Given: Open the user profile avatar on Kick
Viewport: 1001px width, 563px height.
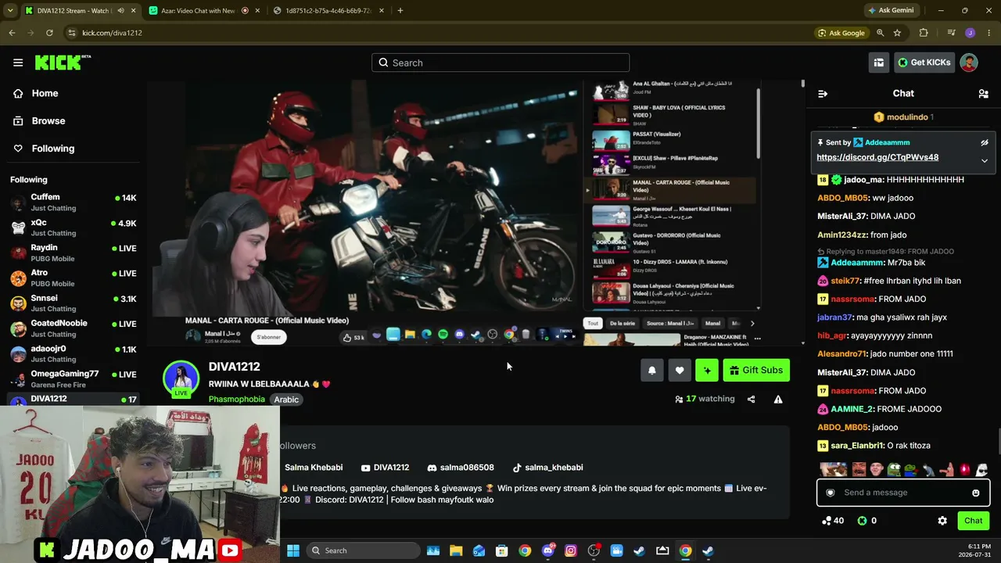Looking at the screenshot, I should tap(969, 63).
